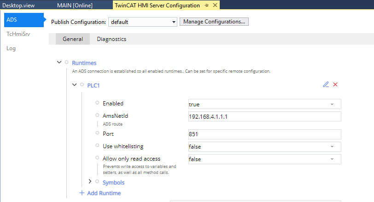The height and width of the screenshot is (202, 374).
Task: Click the Manage Configurations... button
Action: click(x=214, y=22)
